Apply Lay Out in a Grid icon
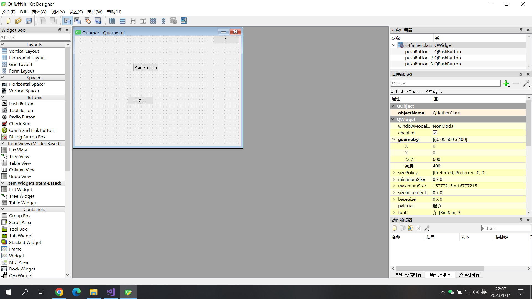Viewport: 532px width, 299px height. point(153,21)
